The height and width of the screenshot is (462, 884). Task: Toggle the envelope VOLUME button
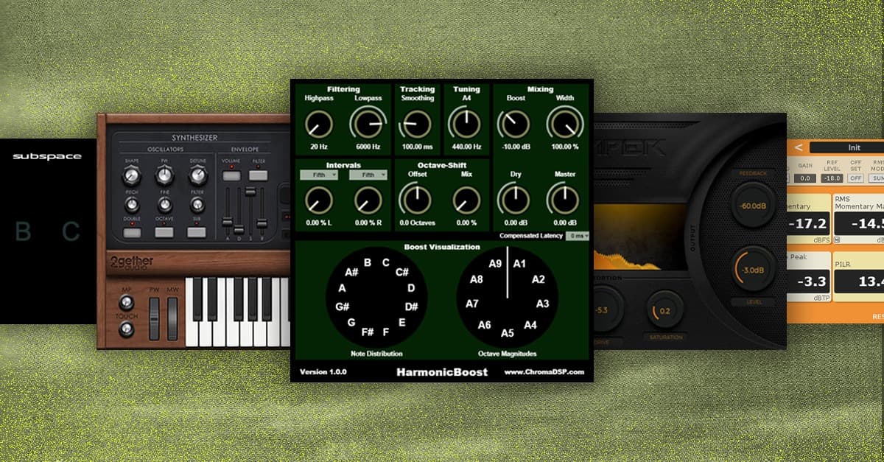point(231,175)
